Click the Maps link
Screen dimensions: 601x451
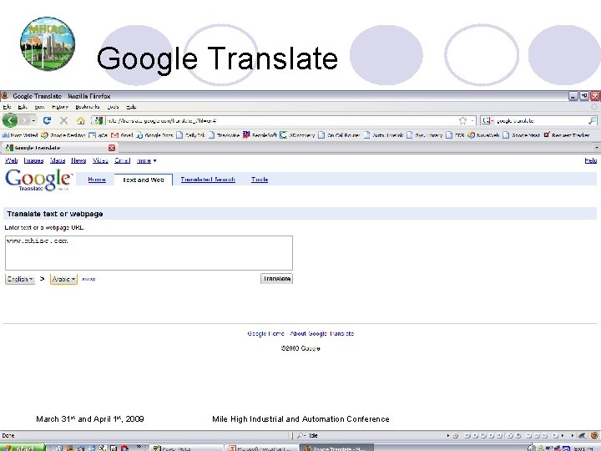point(58,160)
